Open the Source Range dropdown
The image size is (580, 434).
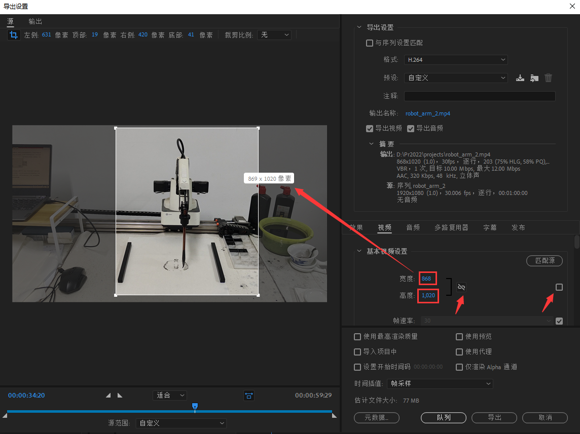pyautogui.click(x=182, y=423)
